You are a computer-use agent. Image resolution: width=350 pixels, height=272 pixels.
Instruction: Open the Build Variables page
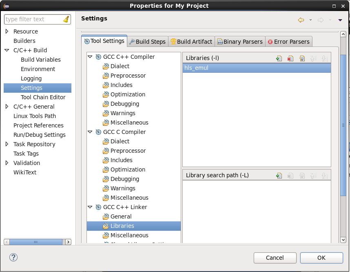[x=41, y=60]
